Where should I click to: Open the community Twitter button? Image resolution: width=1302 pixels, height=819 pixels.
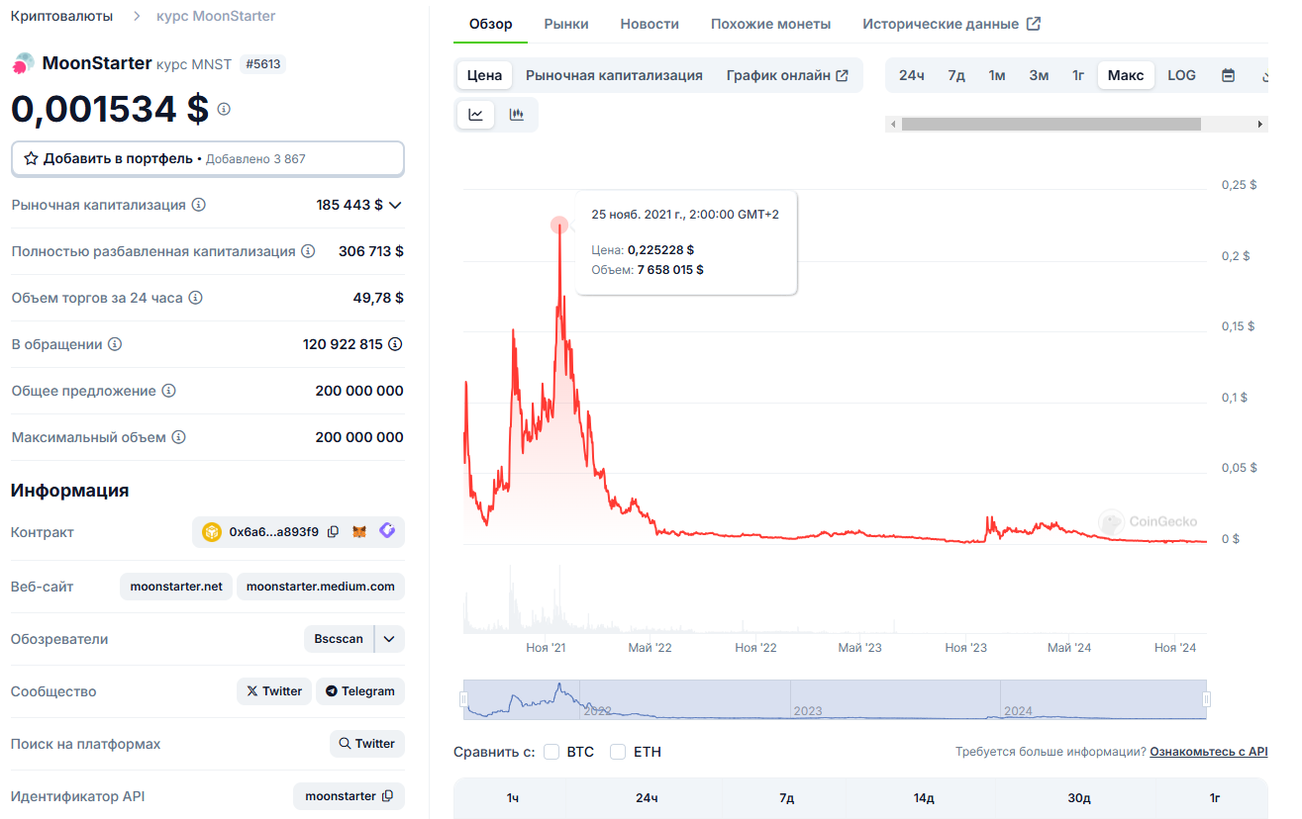pyautogui.click(x=274, y=691)
